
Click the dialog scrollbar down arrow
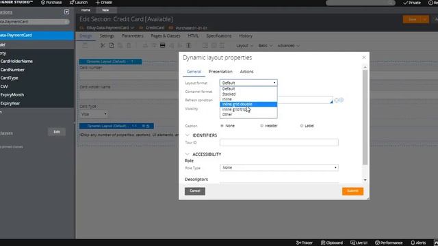click(x=365, y=180)
